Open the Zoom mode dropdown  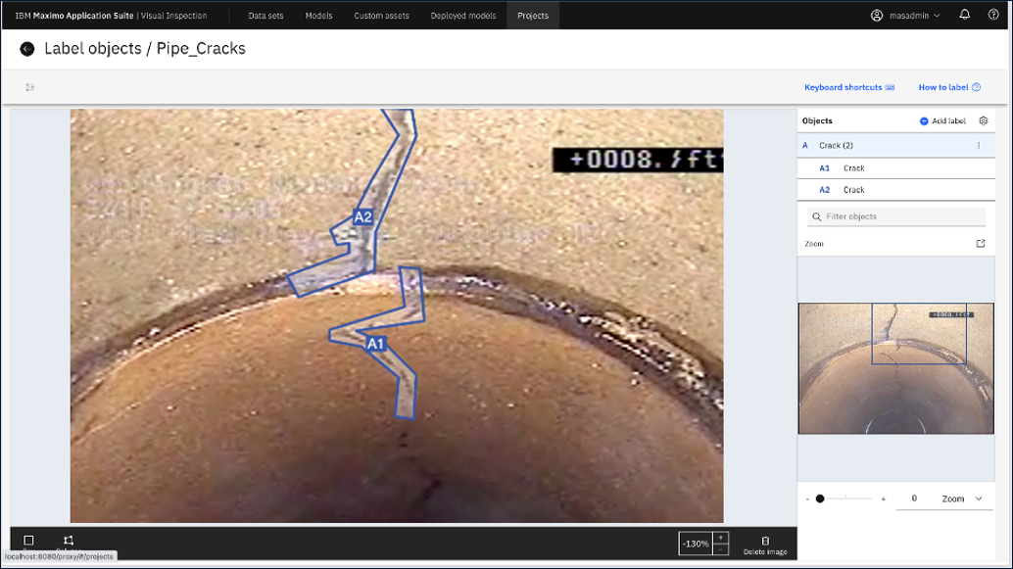coord(961,498)
